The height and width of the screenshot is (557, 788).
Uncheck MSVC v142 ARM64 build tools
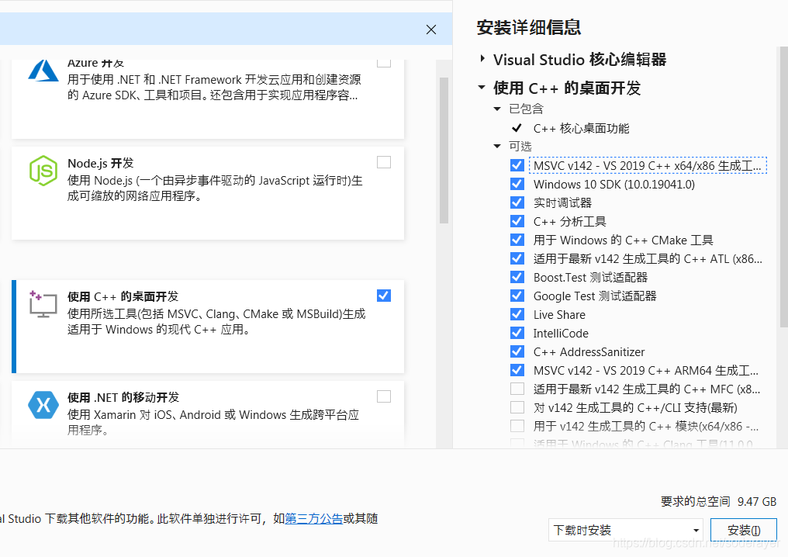coord(517,370)
